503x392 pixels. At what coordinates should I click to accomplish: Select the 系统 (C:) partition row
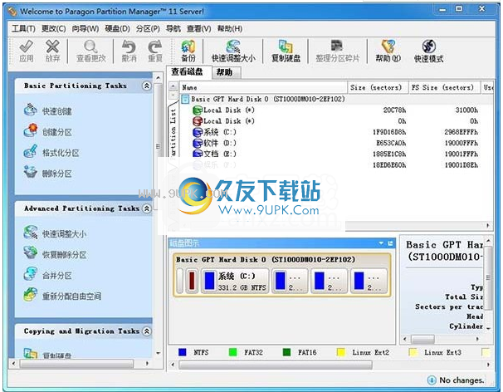point(335,132)
